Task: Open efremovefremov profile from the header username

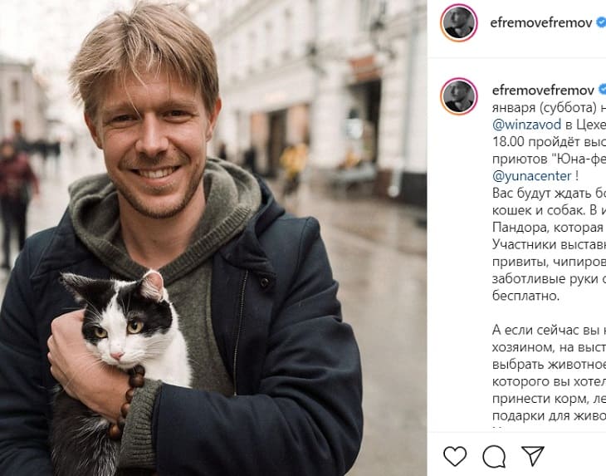Action: (541, 22)
